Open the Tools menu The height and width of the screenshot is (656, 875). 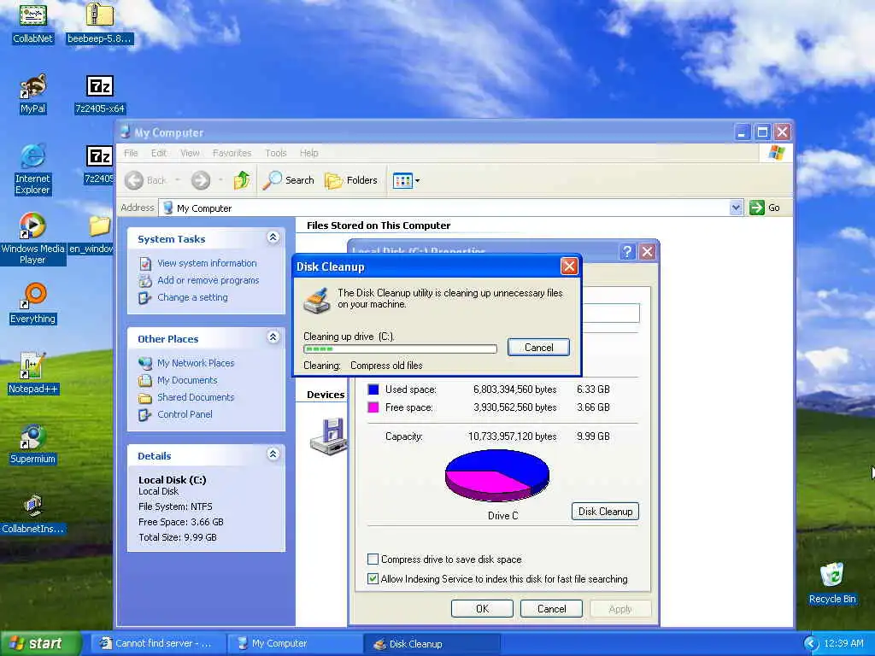[276, 153]
